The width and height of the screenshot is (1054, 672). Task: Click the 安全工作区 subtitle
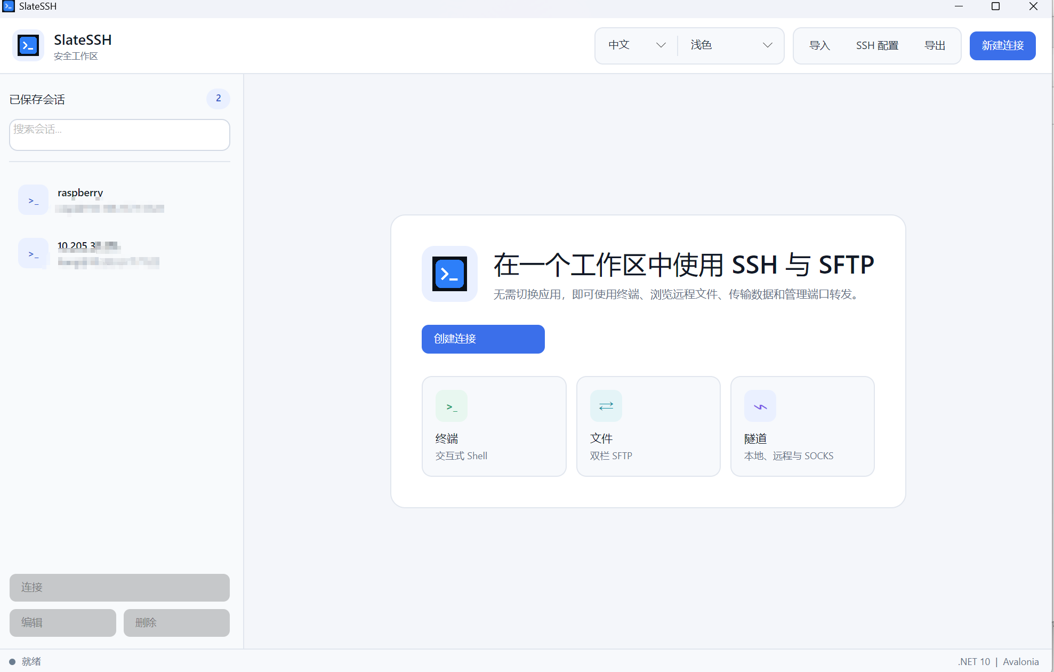pos(76,57)
